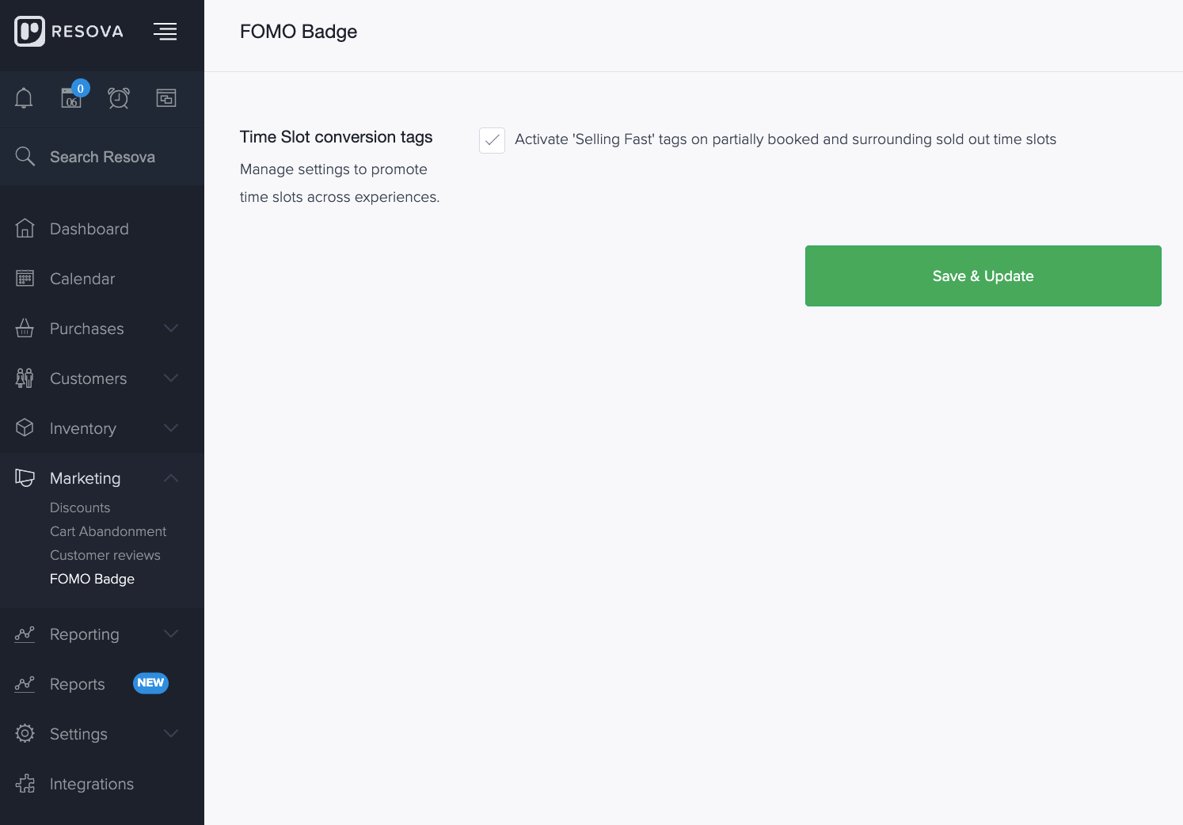Open the alarm clock icon
The image size is (1183, 825).
[119, 98]
